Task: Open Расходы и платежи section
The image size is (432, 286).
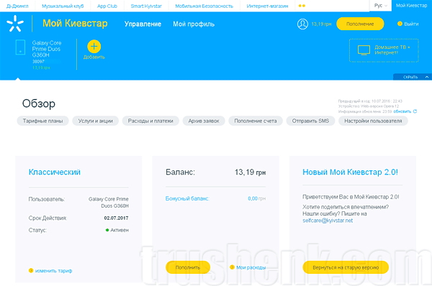Action: point(150,121)
